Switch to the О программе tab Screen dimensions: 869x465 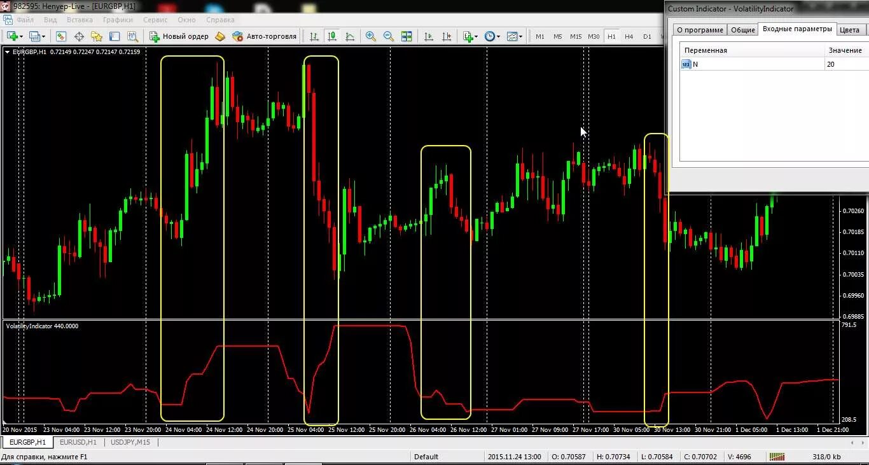click(700, 30)
